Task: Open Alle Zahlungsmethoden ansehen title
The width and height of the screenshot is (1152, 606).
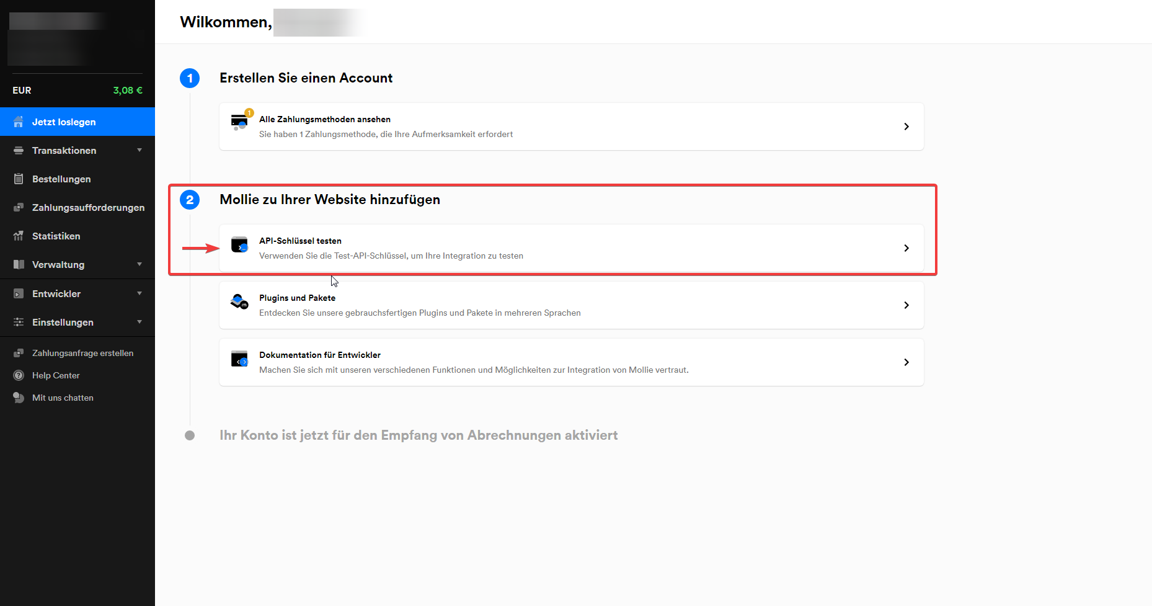Action: tap(325, 119)
